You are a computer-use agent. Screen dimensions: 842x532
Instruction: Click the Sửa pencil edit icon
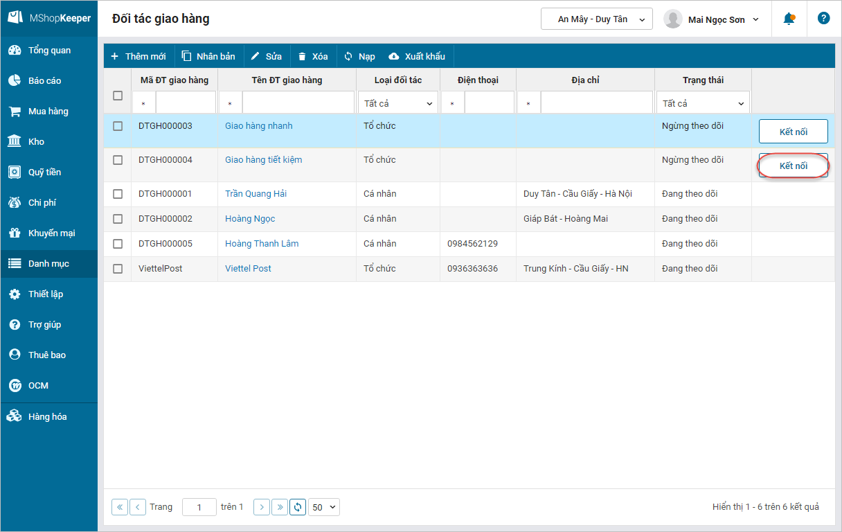pos(256,56)
